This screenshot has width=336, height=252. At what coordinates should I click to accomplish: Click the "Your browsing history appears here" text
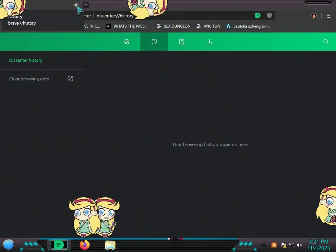coord(210,144)
